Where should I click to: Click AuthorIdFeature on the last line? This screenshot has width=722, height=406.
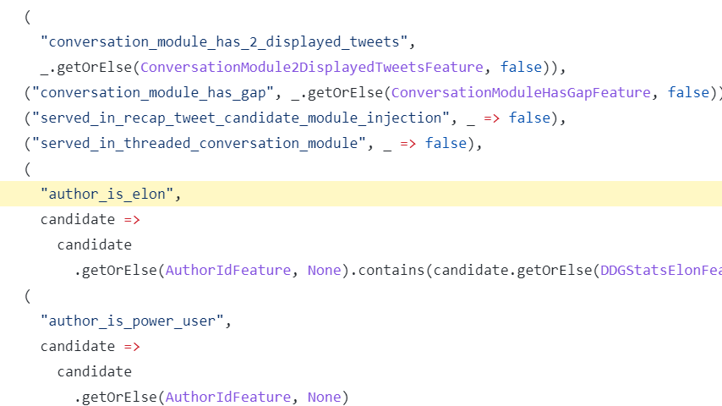(228, 397)
